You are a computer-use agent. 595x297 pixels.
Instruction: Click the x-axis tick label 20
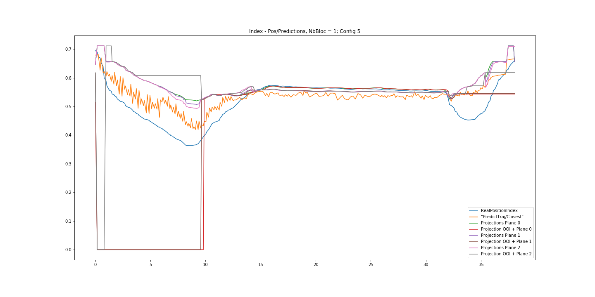(316, 264)
